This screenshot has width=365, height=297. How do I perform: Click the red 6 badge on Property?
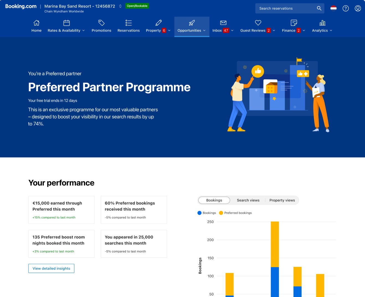pos(164,30)
